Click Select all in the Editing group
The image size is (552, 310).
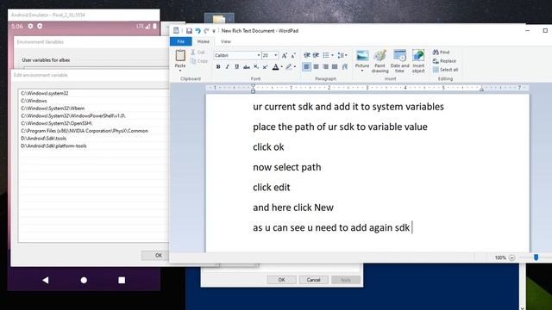point(445,70)
